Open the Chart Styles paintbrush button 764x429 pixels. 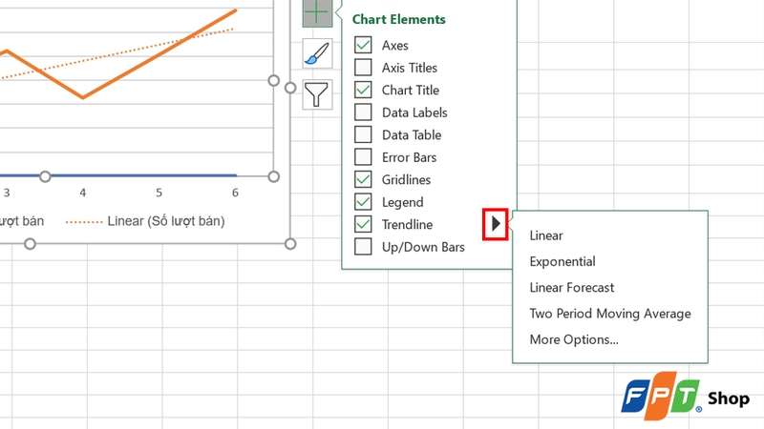(316, 54)
